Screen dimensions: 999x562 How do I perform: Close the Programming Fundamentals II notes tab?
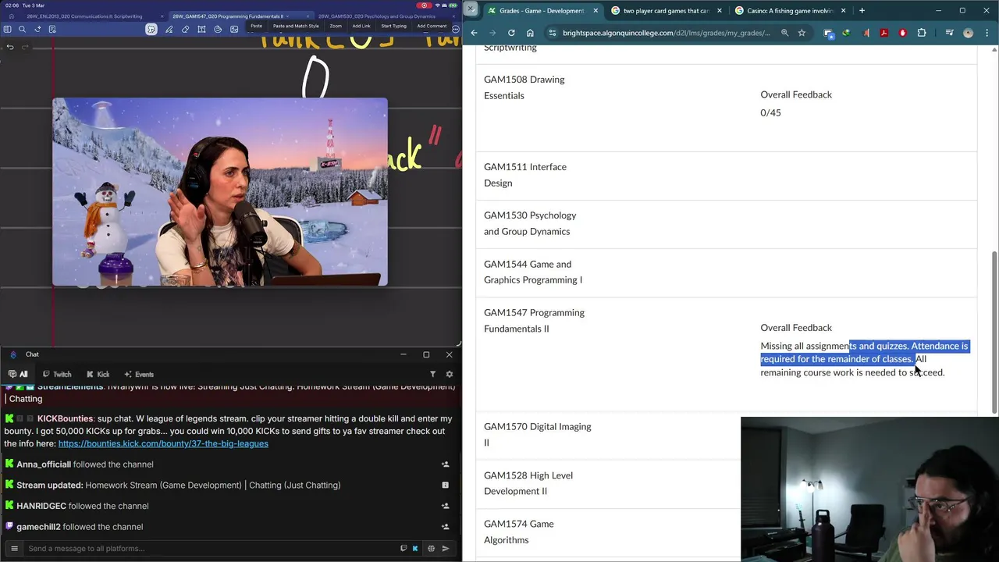[308, 16]
